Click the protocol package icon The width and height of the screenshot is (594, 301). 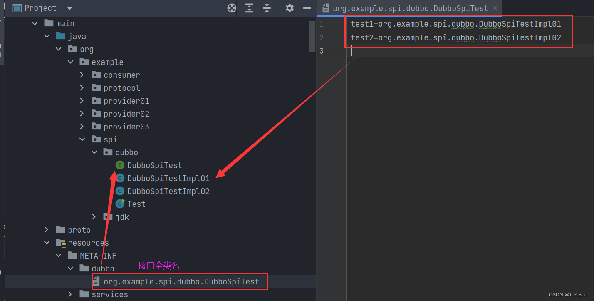96,87
